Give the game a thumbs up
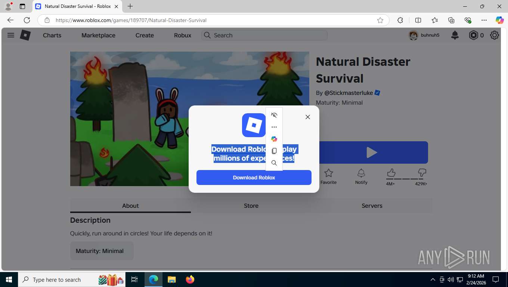Image resolution: width=508 pixels, height=287 pixels. point(391,173)
